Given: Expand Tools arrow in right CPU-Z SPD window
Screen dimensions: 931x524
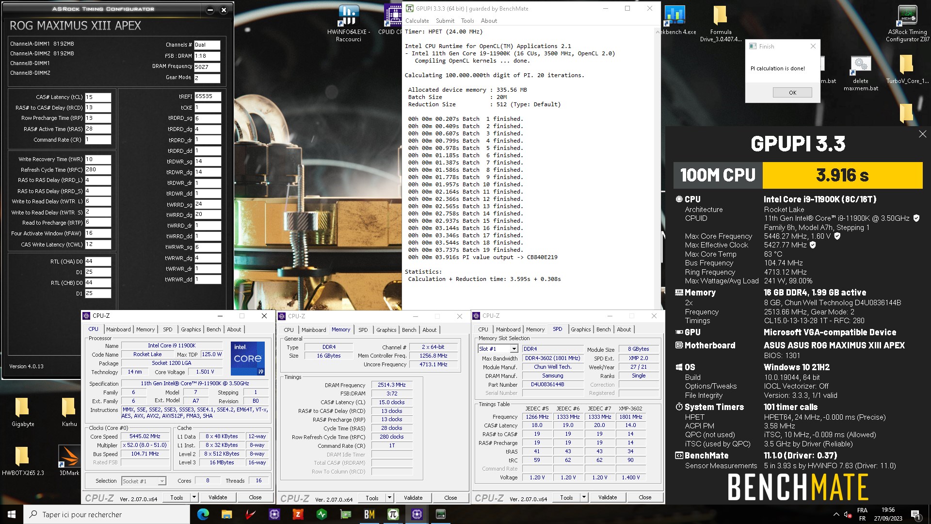Looking at the screenshot, I should [584, 497].
